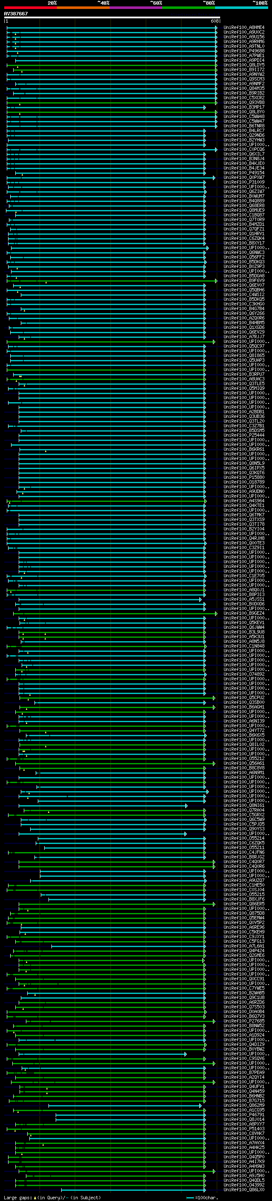Click hit UniRef100_C1N848
Image resolution: width=272 pixels, height=1201 pixels.
(244, 646)
